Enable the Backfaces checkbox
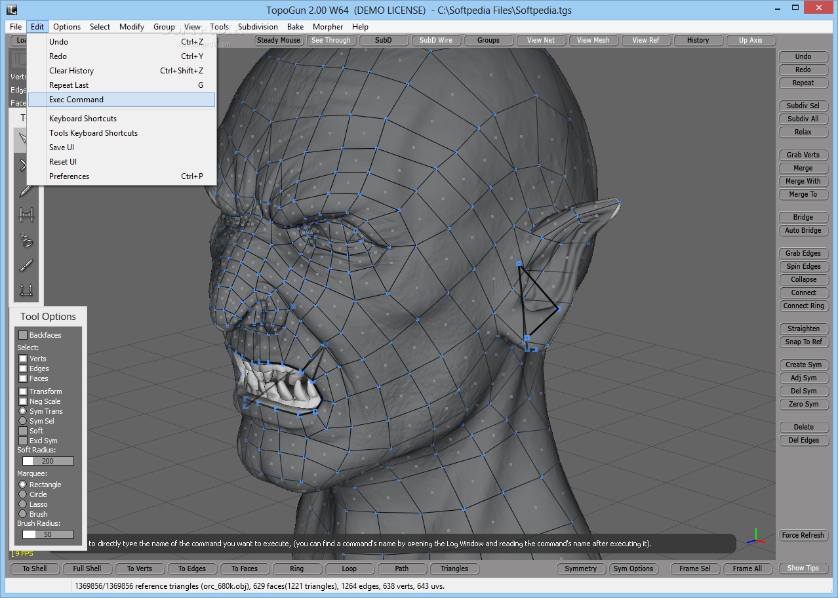The image size is (838, 598). click(23, 335)
